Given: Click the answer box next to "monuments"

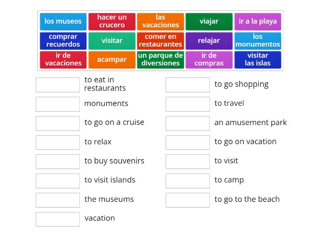Looking at the screenshot, I should (x=58, y=104).
